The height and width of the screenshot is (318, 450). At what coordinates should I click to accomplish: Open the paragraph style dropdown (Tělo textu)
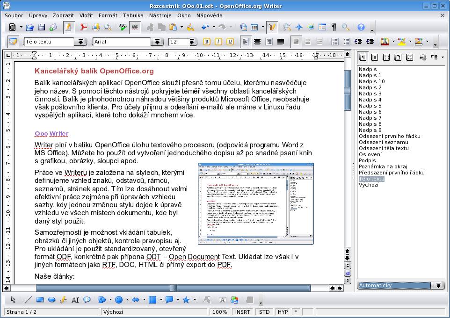(x=80, y=42)
